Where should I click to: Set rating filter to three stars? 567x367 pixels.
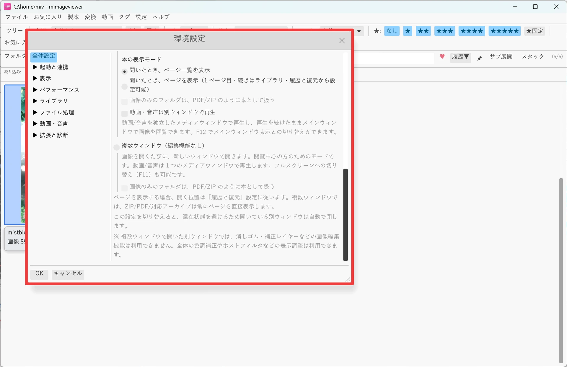pyautogui.click(x=444, y=31)
